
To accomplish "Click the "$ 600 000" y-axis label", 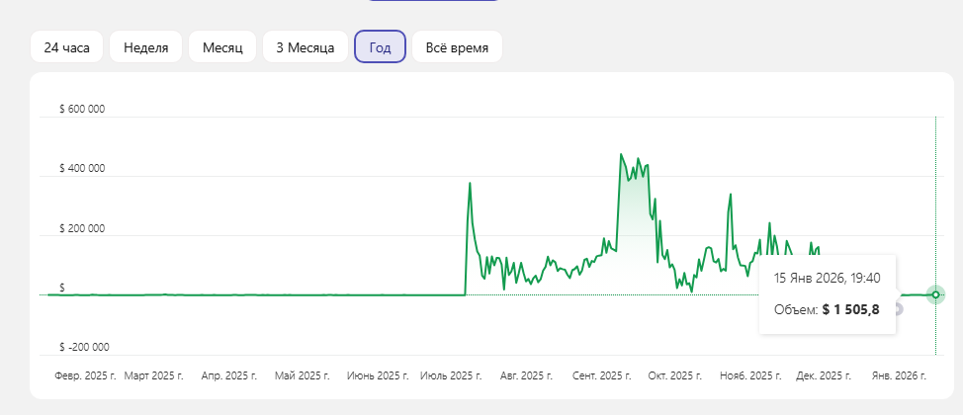I will coord(83,110).
